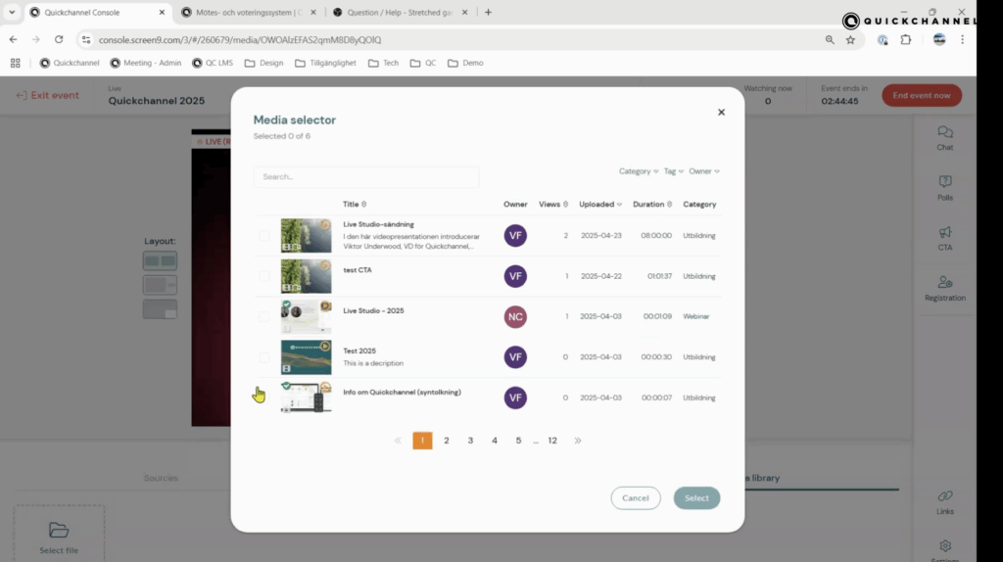This screenshot has height=562, width=1003.
Task: Open the Links icon in sidebar
Action: tap(945, 496)
